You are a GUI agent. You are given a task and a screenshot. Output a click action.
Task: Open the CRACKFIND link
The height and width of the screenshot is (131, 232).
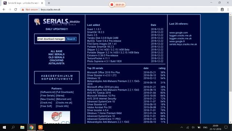click(57, 60)
